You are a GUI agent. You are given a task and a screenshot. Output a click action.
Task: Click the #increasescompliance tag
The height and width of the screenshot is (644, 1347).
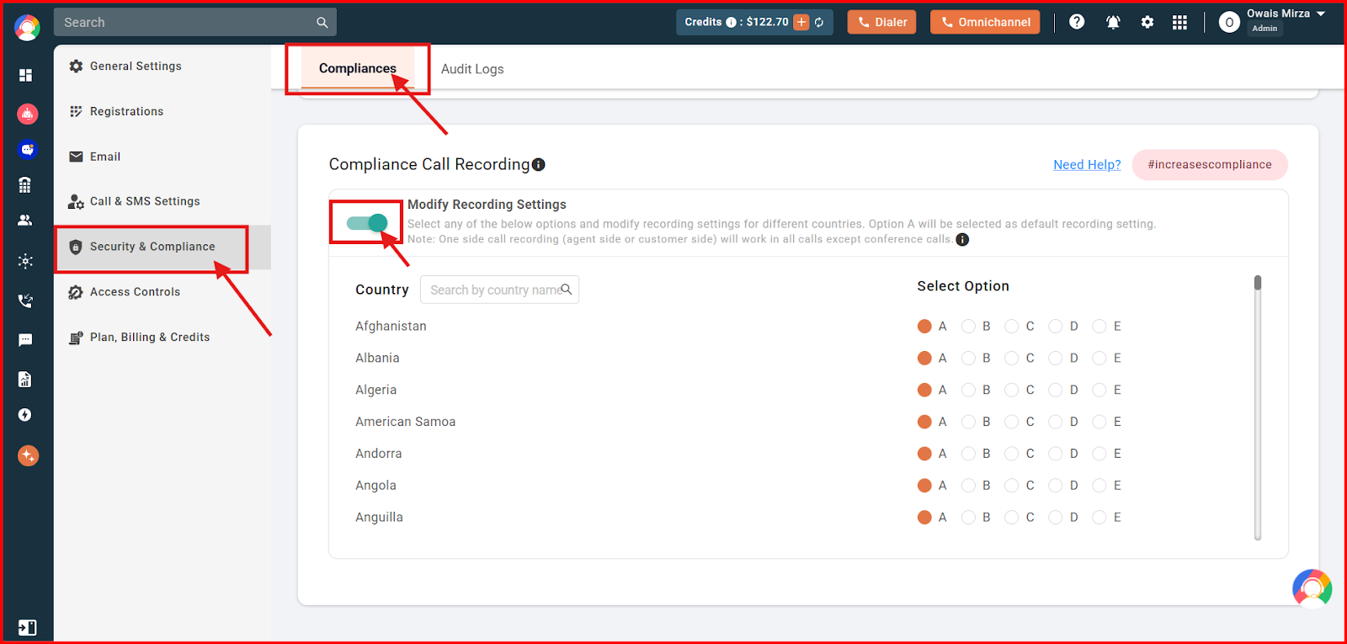(x=1210, y=164)
